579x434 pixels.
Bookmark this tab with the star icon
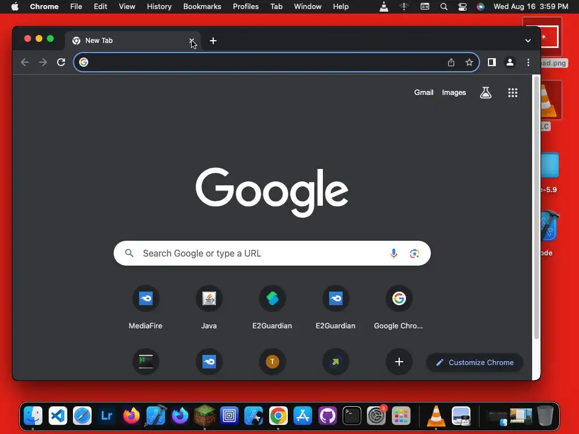point(469,62)
